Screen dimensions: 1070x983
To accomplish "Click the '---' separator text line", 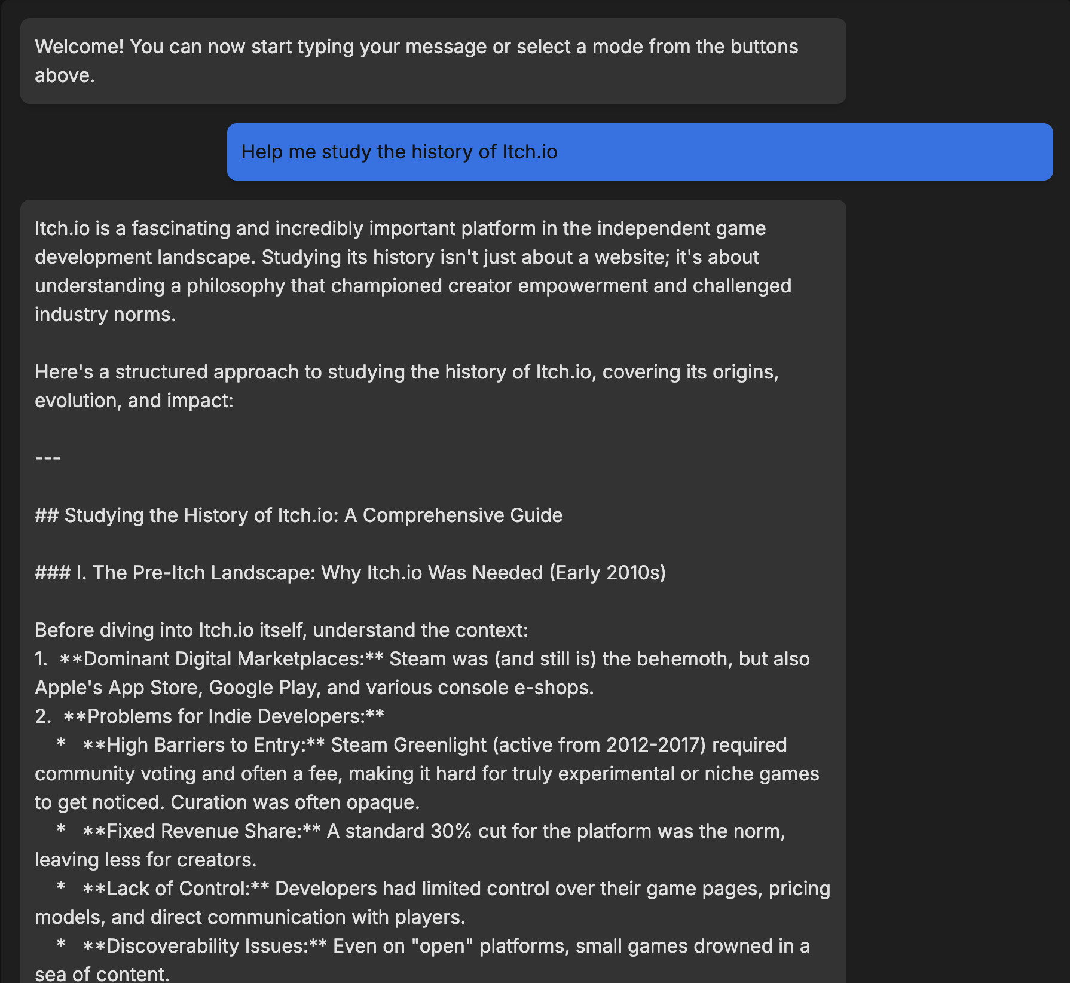I will 48,458.
